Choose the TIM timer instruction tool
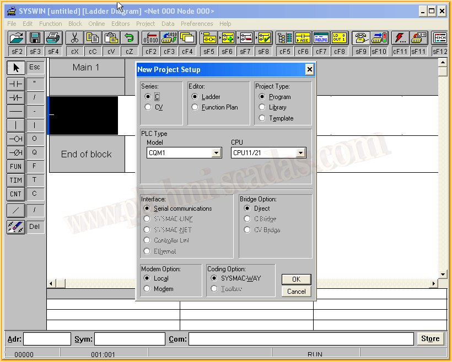Screen dimensions: 452x362 (x=16, y=180)
